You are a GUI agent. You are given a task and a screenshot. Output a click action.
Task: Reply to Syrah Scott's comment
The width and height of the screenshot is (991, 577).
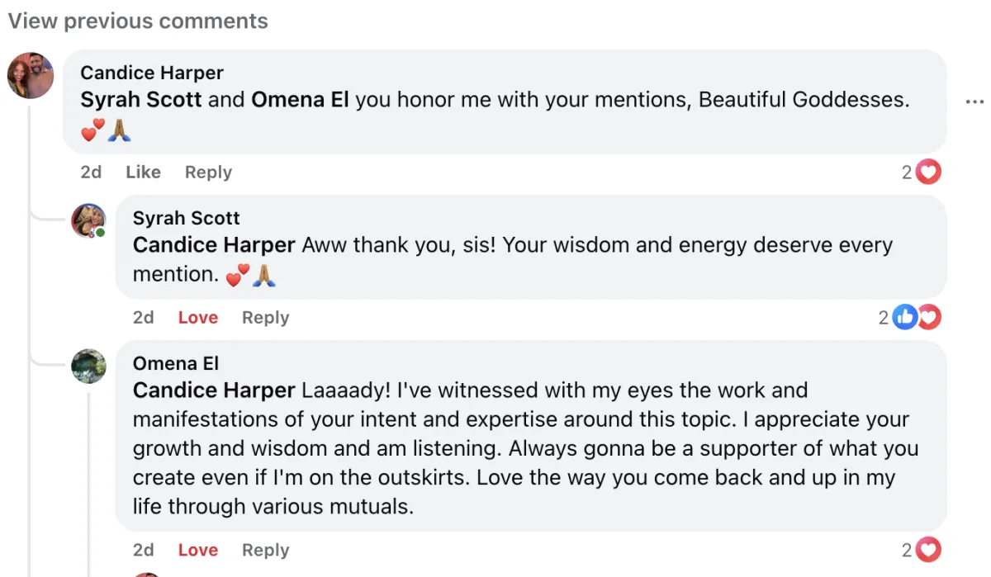[265, 318]
